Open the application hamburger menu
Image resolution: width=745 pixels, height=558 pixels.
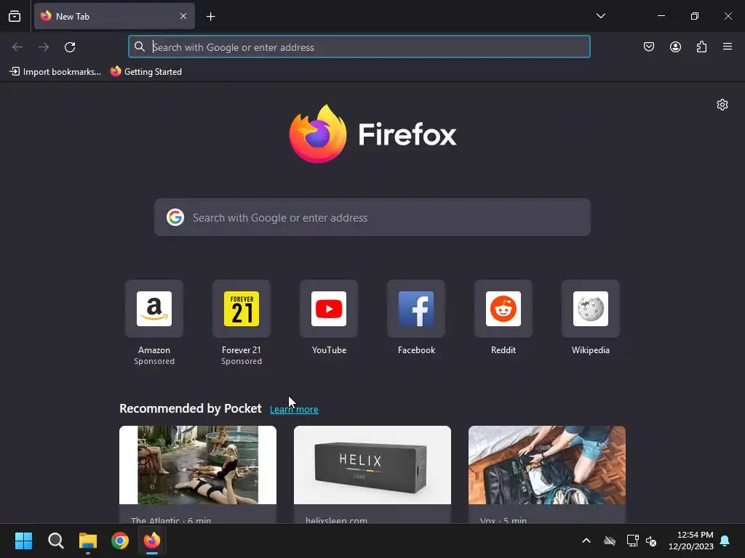(x=728, y=46)
